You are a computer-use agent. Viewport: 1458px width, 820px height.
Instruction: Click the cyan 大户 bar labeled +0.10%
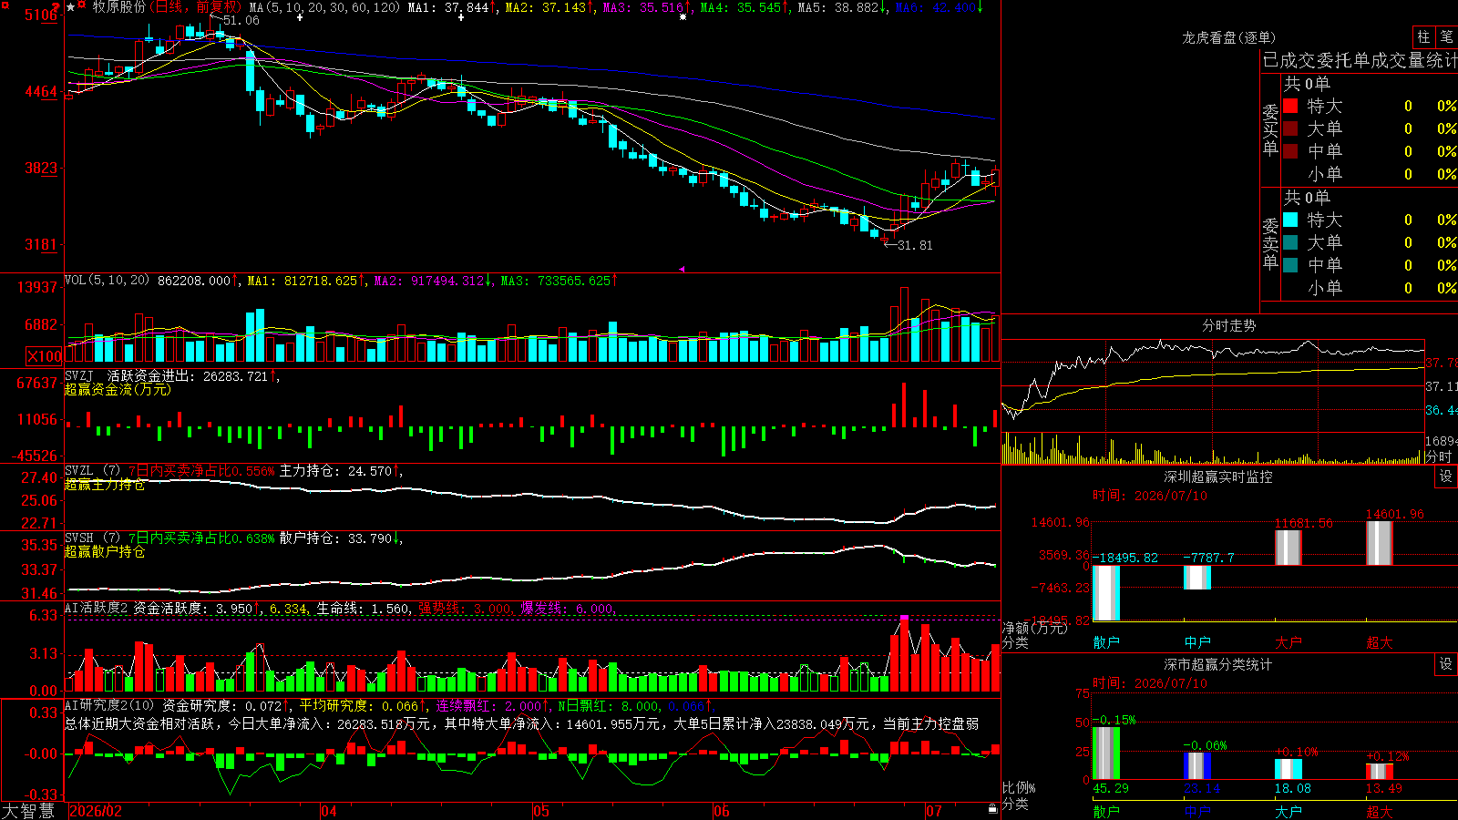click(1289, 769)
